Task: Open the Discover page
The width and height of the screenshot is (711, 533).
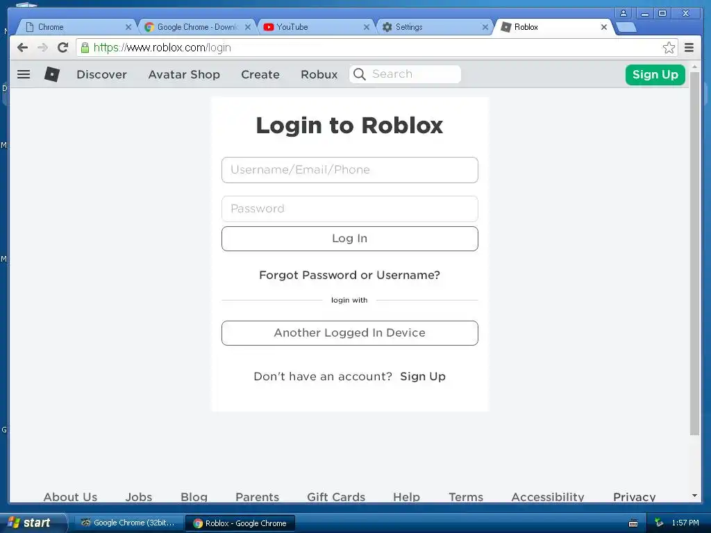Action: click(101, 74)
